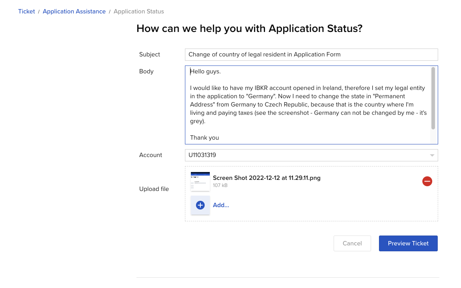Remove the attached screenshot file
Viewport: 461px width, 288px height.
click(427, 181)
